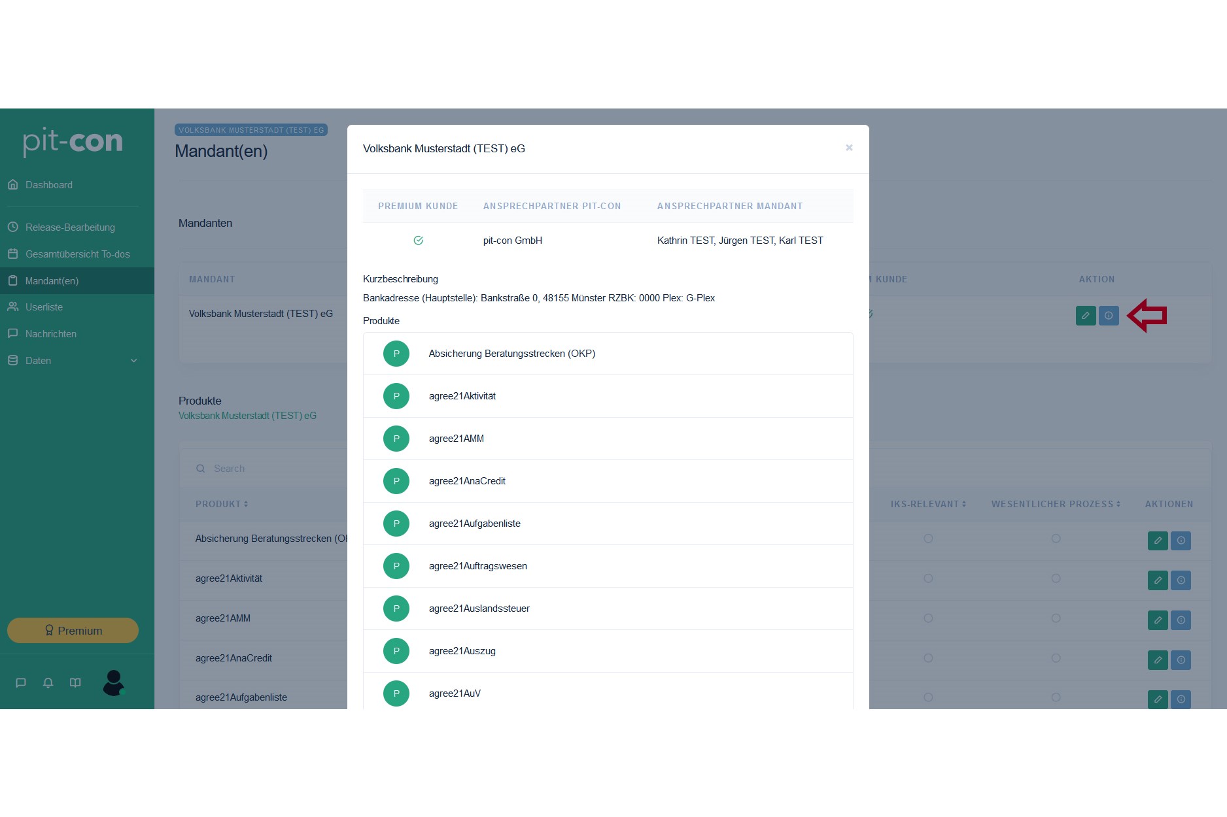Click the Kathrin TEST, Jürgen TEST contacts cell
1227x817 pixels.
click(x=740, y=241)
